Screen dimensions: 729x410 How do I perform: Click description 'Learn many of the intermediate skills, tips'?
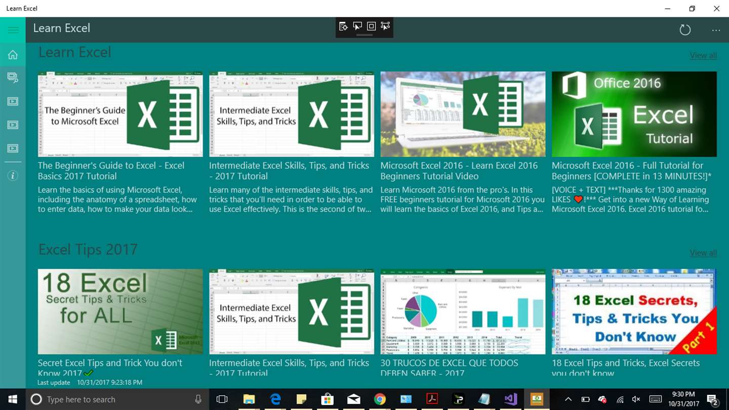[291, 199]
